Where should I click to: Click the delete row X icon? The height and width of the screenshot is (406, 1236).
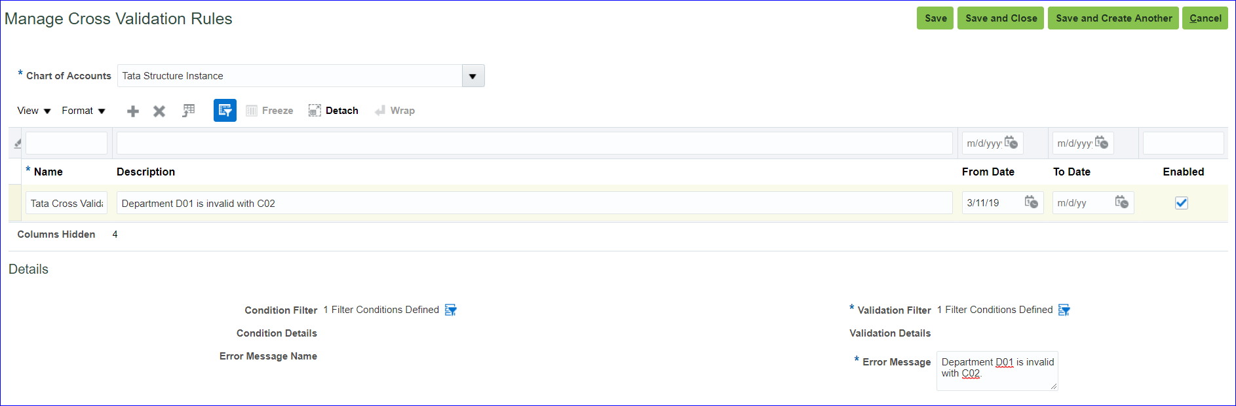[159, 111]
